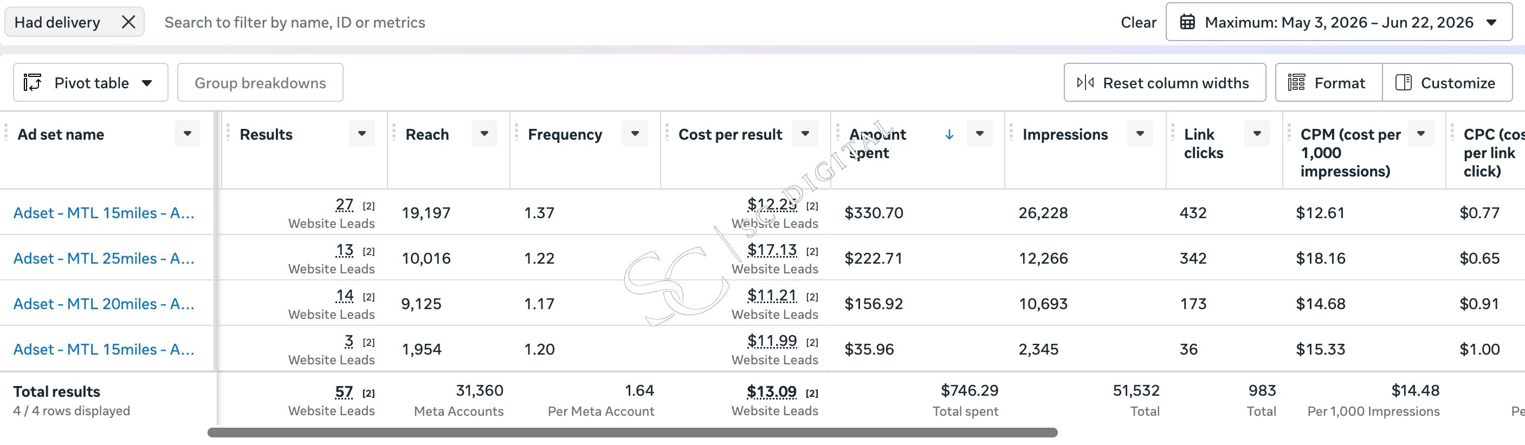This screenshot has height=445, width=1525.
Task: Click the Group breakdowns button
Action: pos(260,83)
